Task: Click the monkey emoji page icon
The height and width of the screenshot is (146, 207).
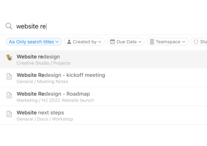Action: 9,57
